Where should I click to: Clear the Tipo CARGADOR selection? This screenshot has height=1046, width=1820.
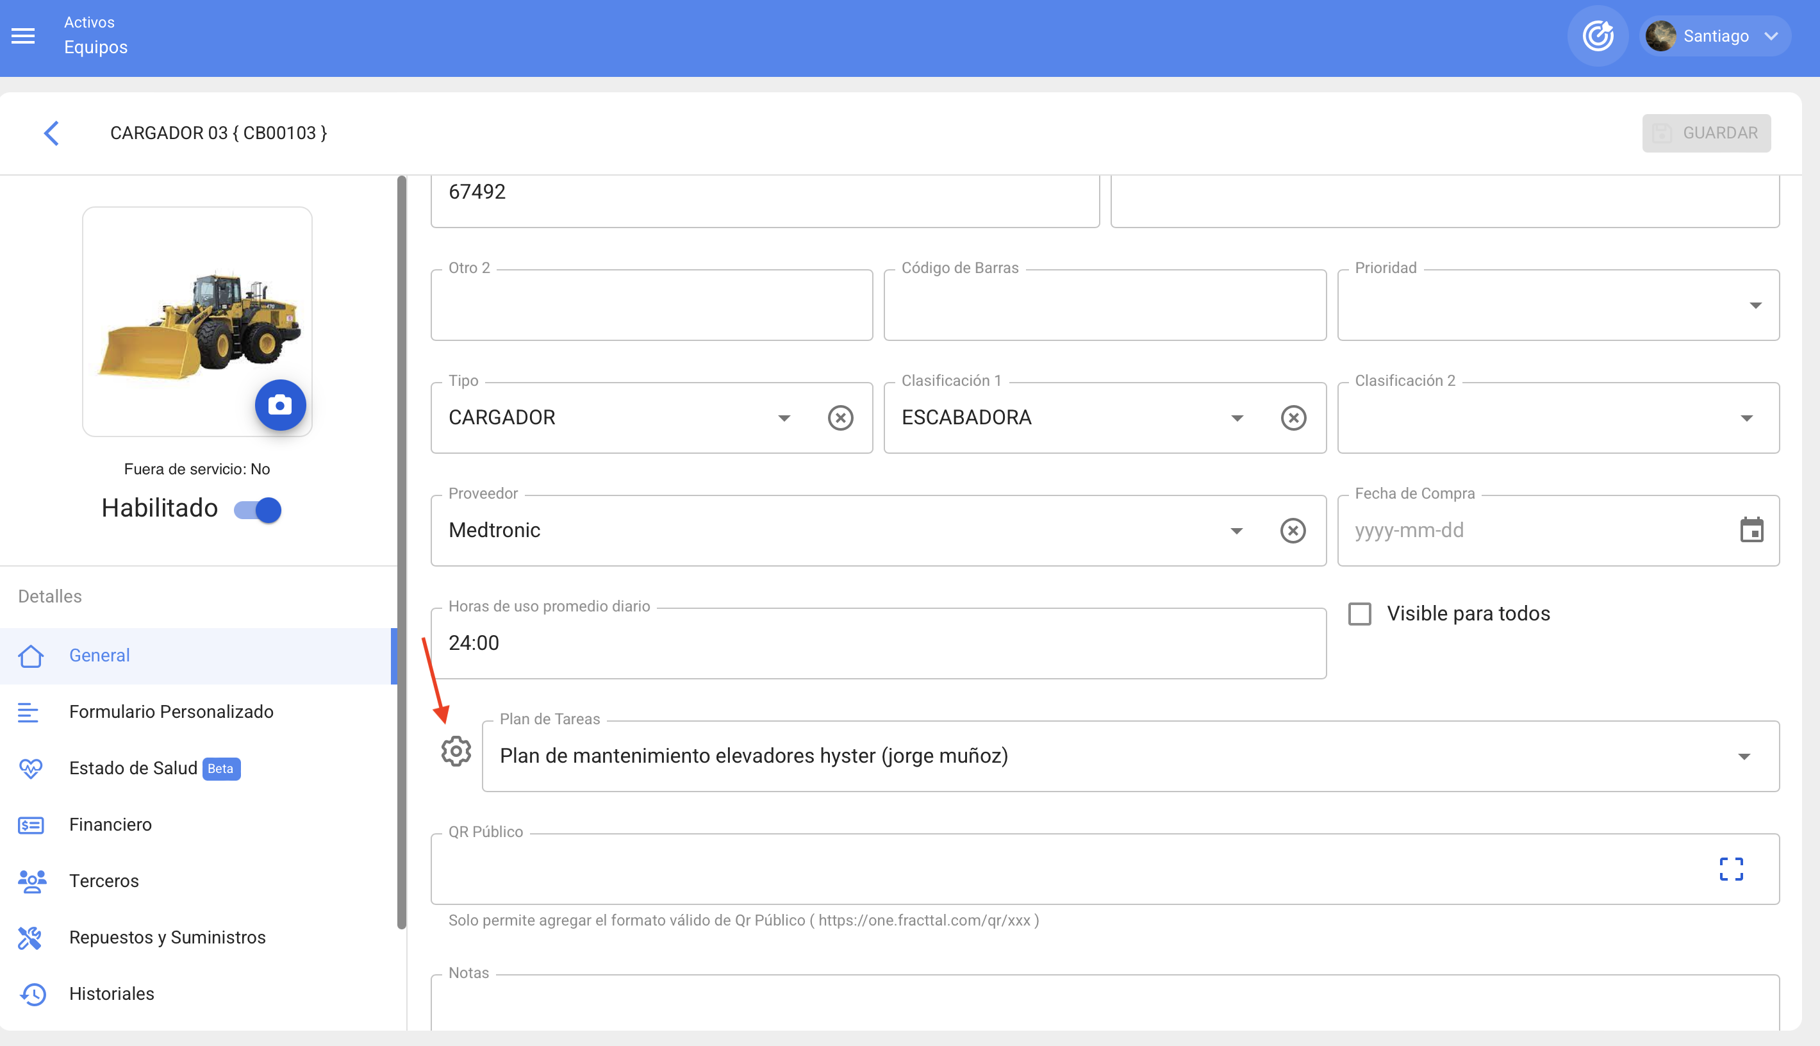pos(840,417)
